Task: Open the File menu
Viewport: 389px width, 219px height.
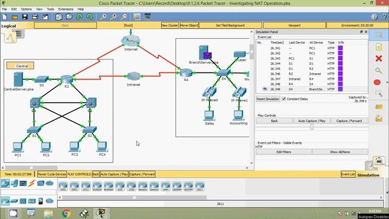Action: click(4, 9)
